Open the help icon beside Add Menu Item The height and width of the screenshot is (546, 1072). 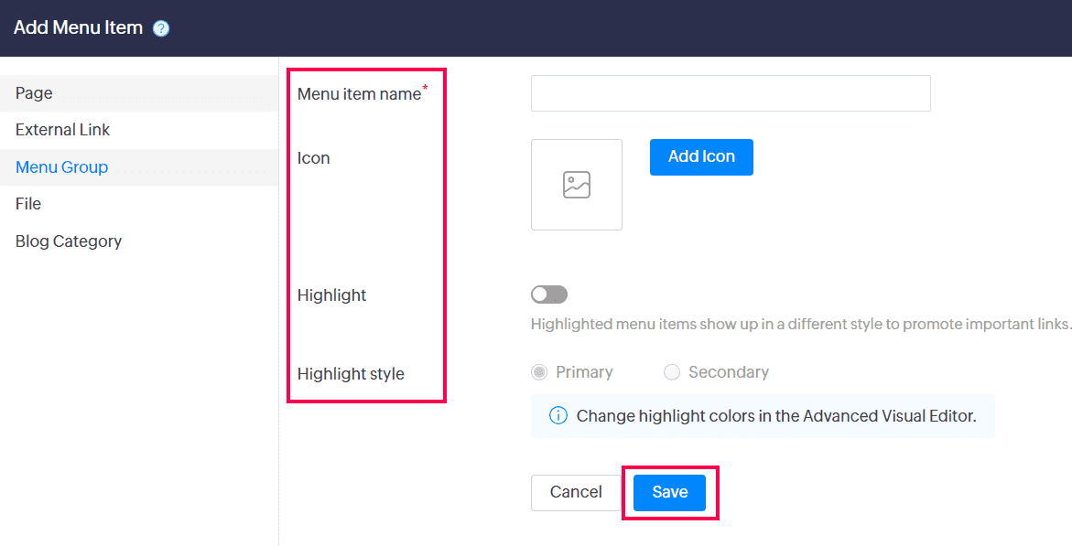pos(161,28)
